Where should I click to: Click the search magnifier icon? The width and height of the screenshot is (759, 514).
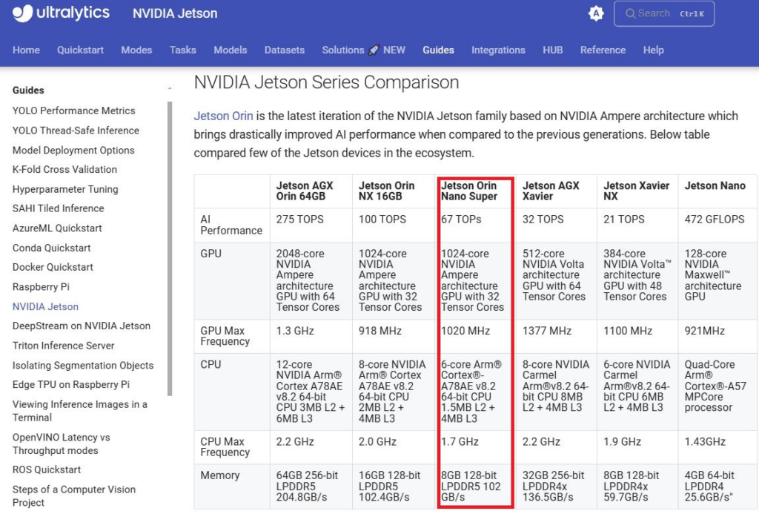630,13
